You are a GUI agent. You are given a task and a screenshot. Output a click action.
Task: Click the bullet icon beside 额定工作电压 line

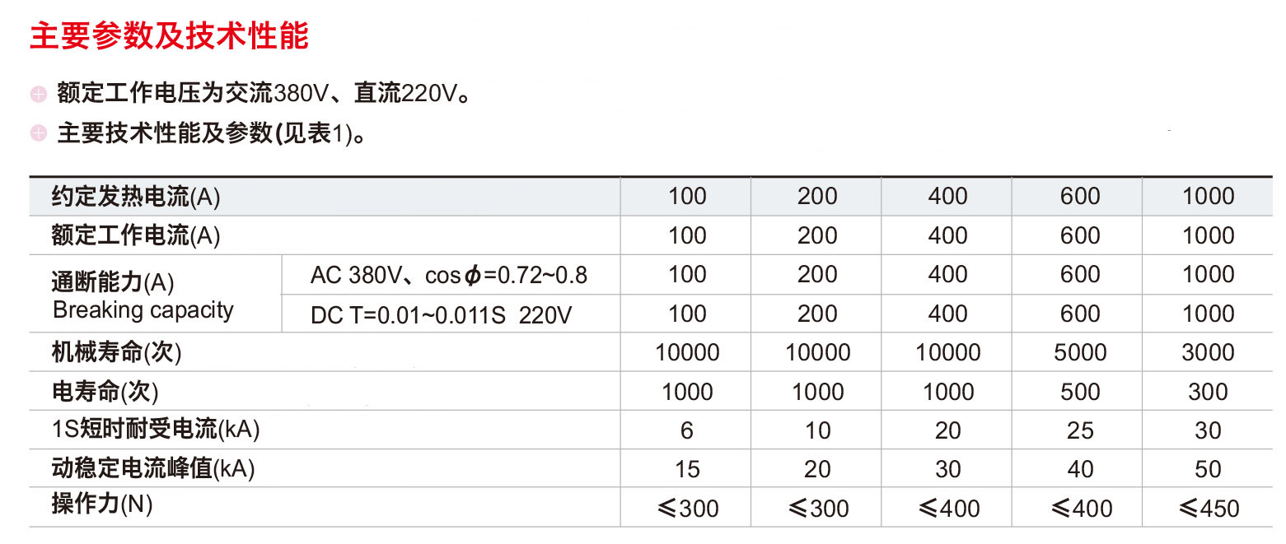[39, 94]
